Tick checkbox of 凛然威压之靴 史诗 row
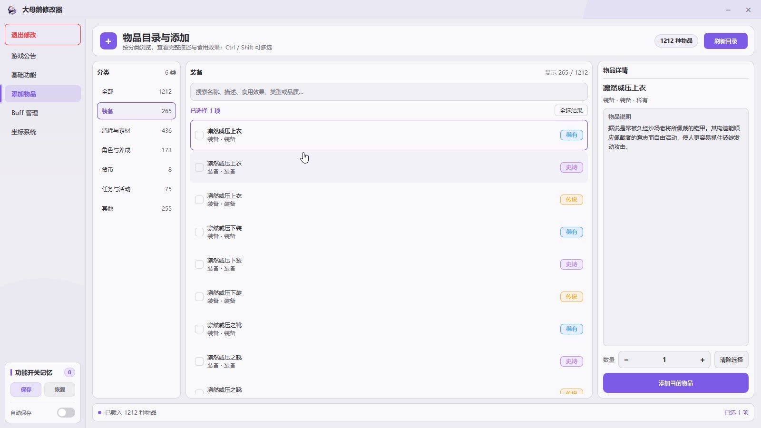This screenshot has height=428, width=761. point(199,361)
